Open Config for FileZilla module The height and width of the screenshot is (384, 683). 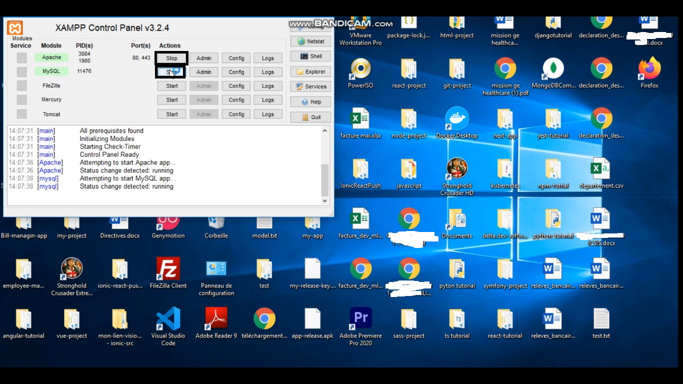pyautogui.click(x=236, y=86)
